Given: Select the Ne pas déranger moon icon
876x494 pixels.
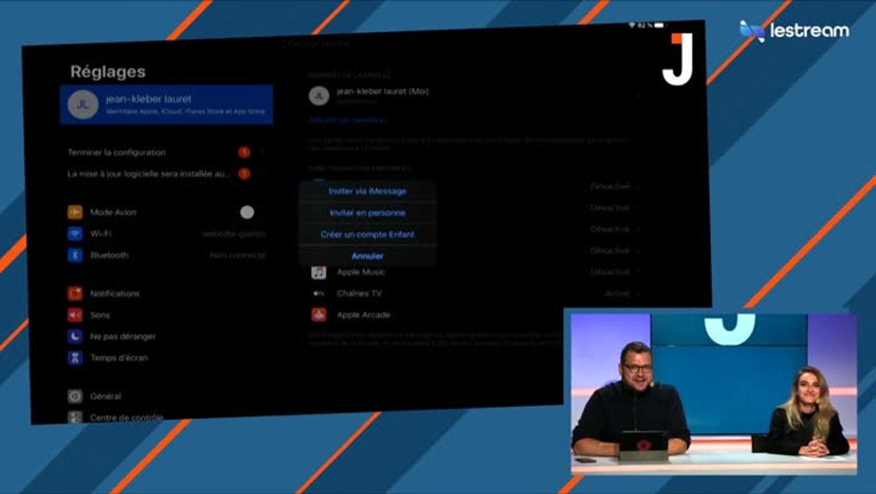Looking at the screenshot, I should coord(75,336).
